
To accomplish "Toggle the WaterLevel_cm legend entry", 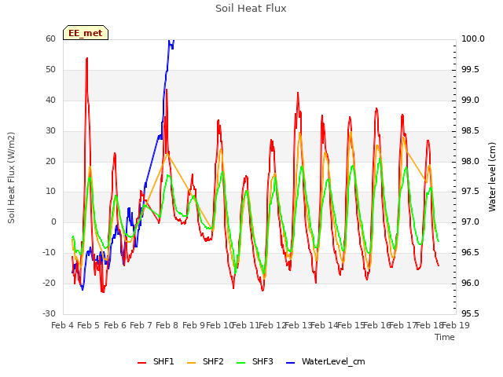I will click(x=325, y=361).
